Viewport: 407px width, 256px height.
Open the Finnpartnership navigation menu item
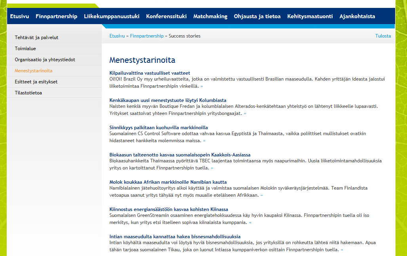(x=56, y=16)
